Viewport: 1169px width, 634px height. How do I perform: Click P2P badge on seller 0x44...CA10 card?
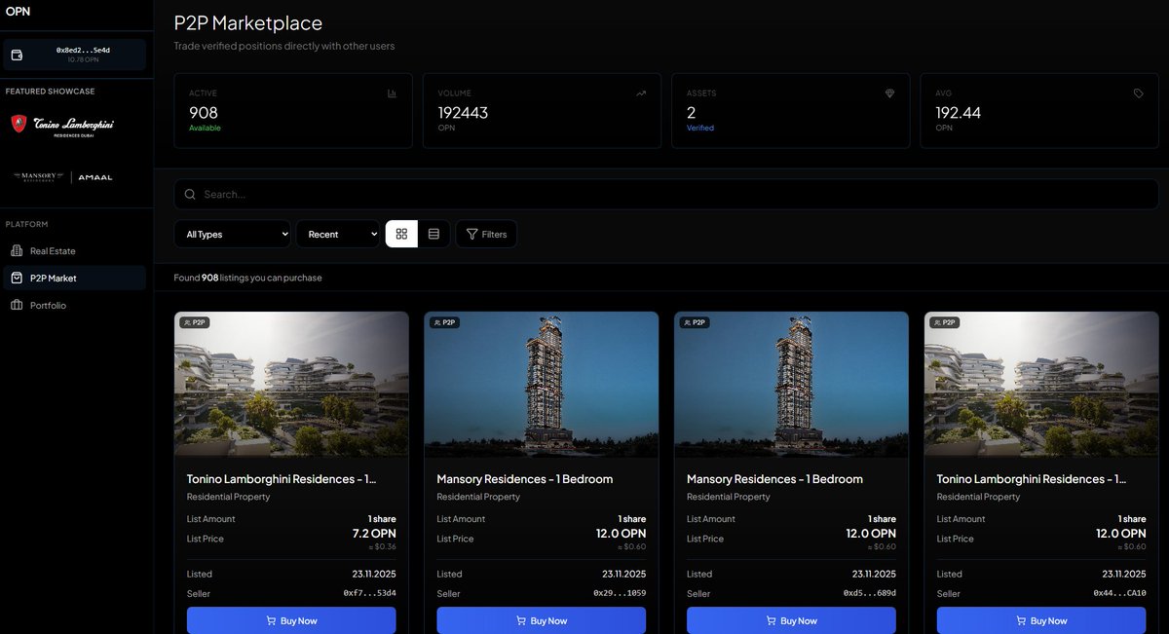945,322
